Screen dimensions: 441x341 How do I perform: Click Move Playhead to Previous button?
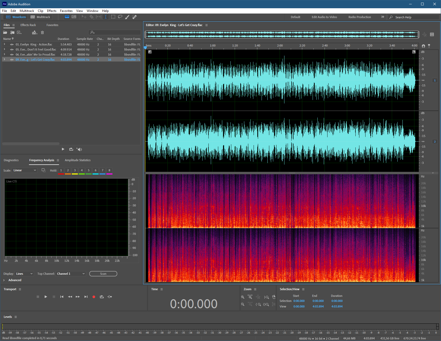point(62,297)
